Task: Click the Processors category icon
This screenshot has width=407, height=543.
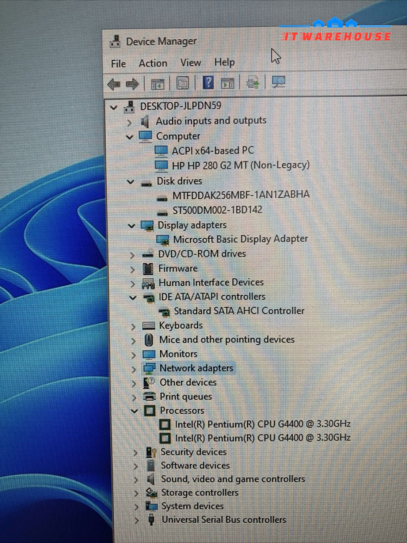Action: click(x=150, y=411)
